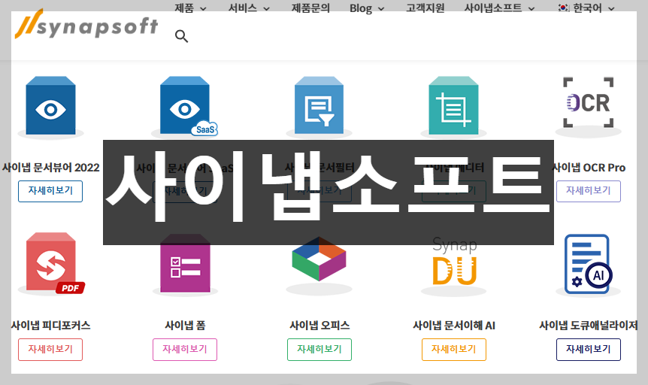This screenshot has height=385, width=648.
Task: Click the Synapsoft logo
Action: pos(86,24)
